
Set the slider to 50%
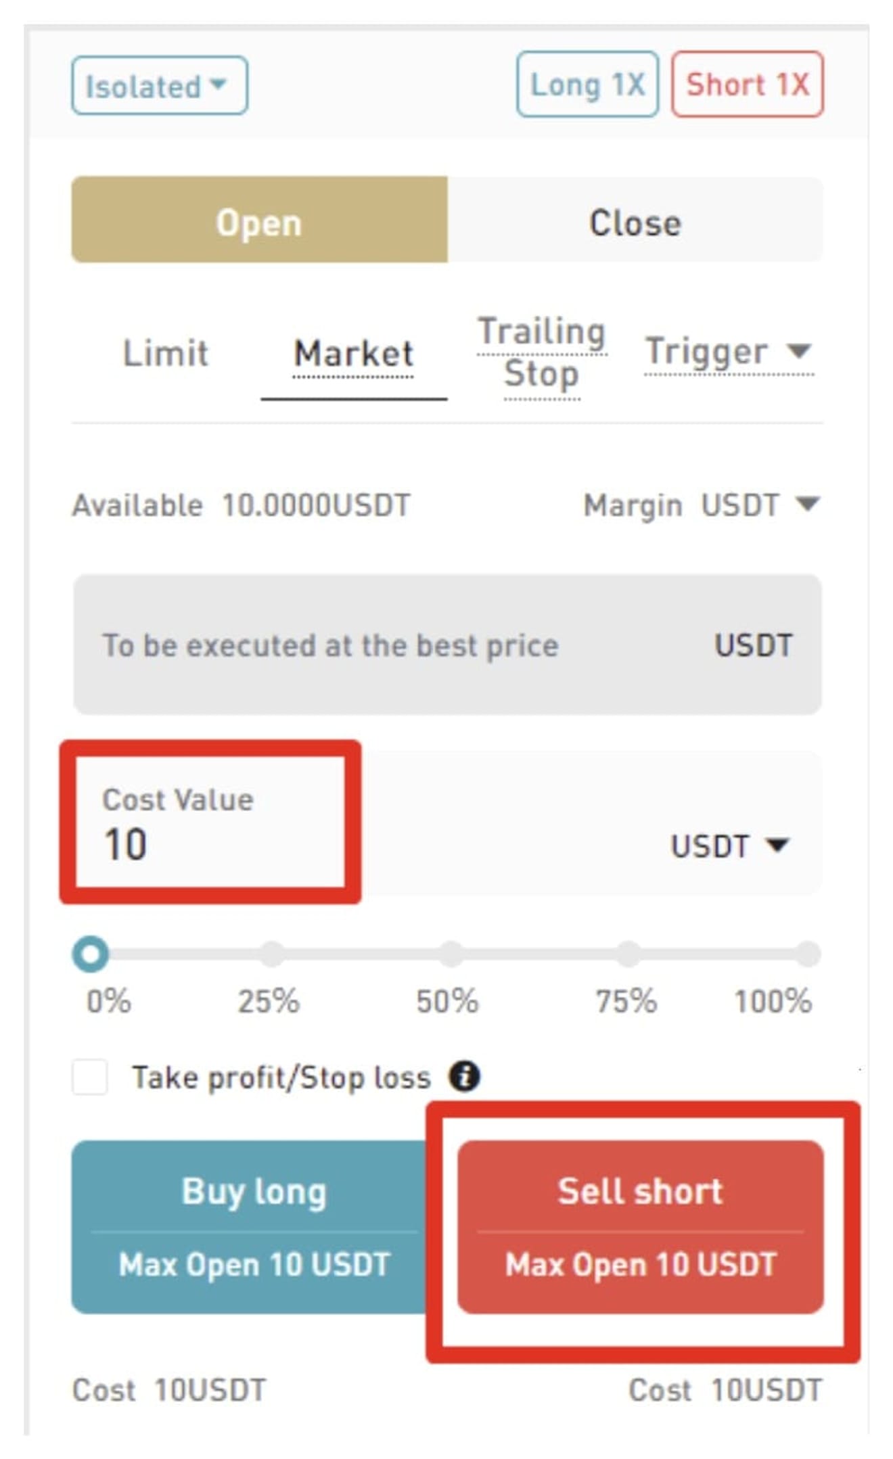(450, 954)
